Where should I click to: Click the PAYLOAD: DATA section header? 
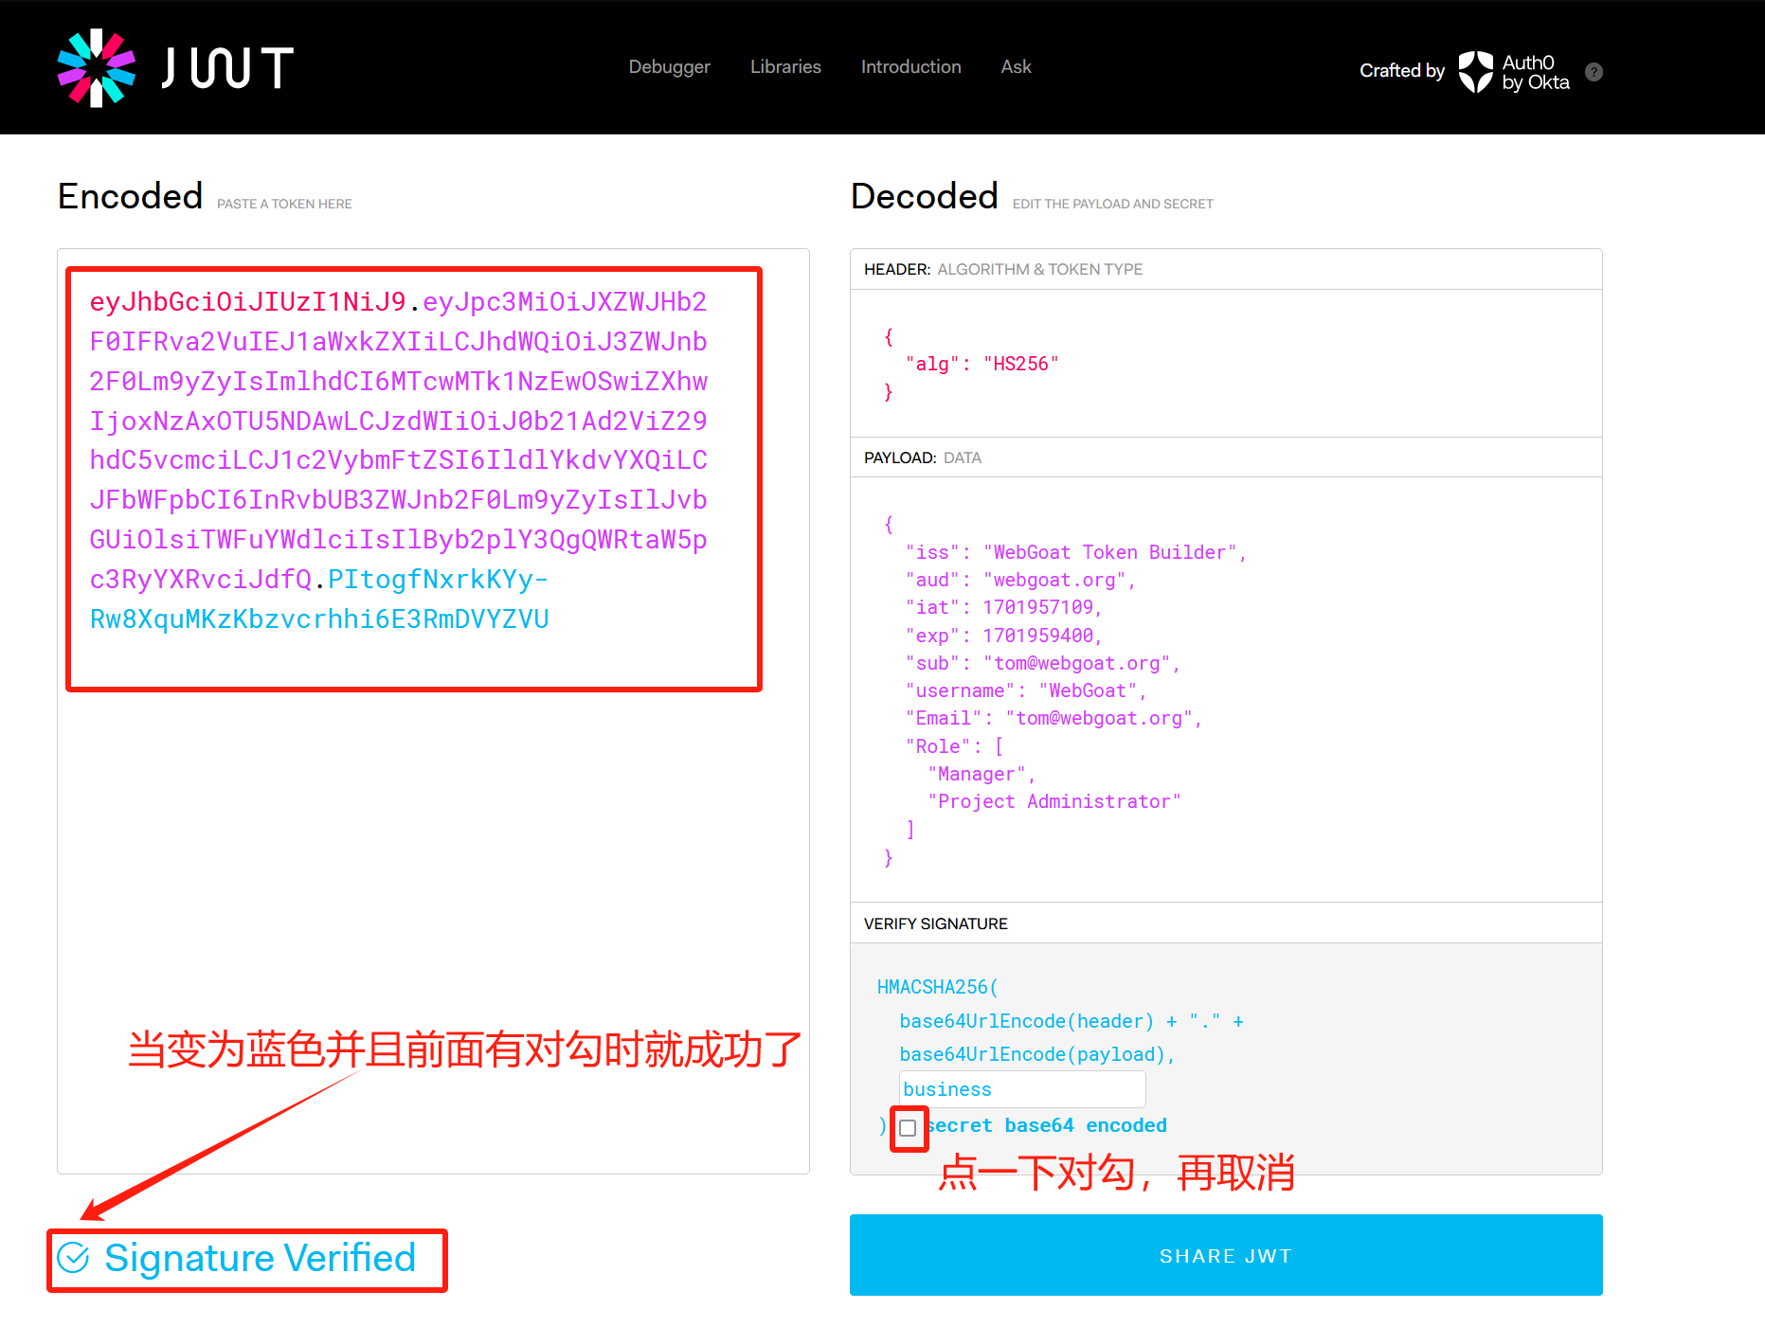[x=1226, y=457]
